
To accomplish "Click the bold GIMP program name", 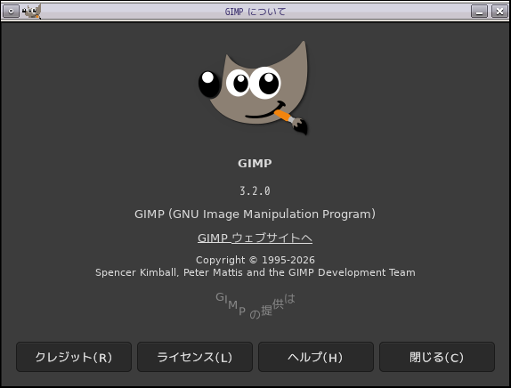I will [x=255, y=163].
